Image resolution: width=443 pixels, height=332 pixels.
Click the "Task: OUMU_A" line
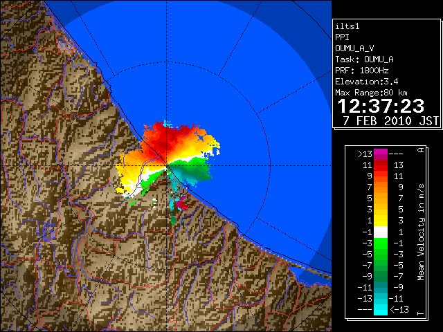coord(365,59)
